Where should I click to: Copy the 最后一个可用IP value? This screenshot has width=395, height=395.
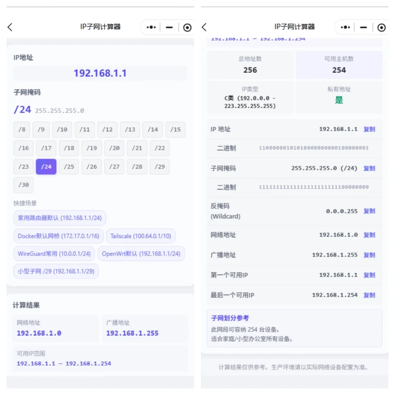(369, 295)
